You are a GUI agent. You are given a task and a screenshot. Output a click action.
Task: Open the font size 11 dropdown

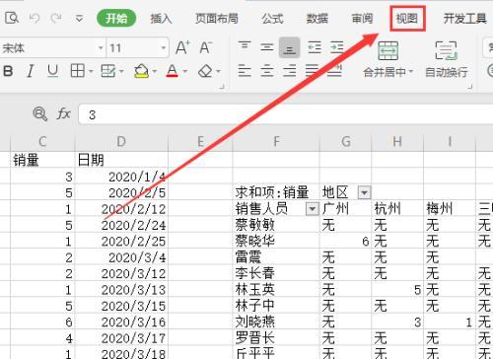point(163,48)
